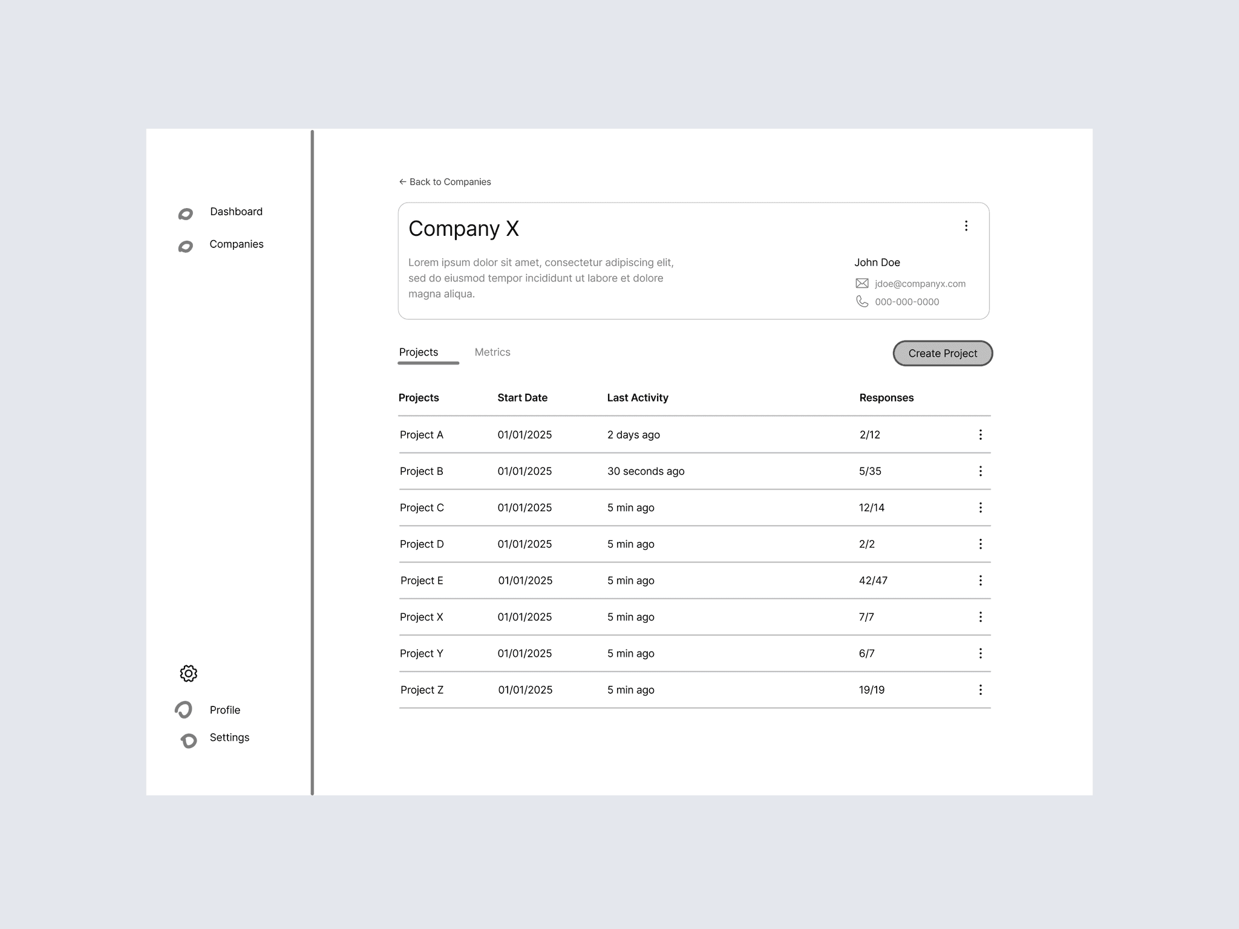
Task: Click the gear icon in the sidebar
Action: tap(188, 673)
